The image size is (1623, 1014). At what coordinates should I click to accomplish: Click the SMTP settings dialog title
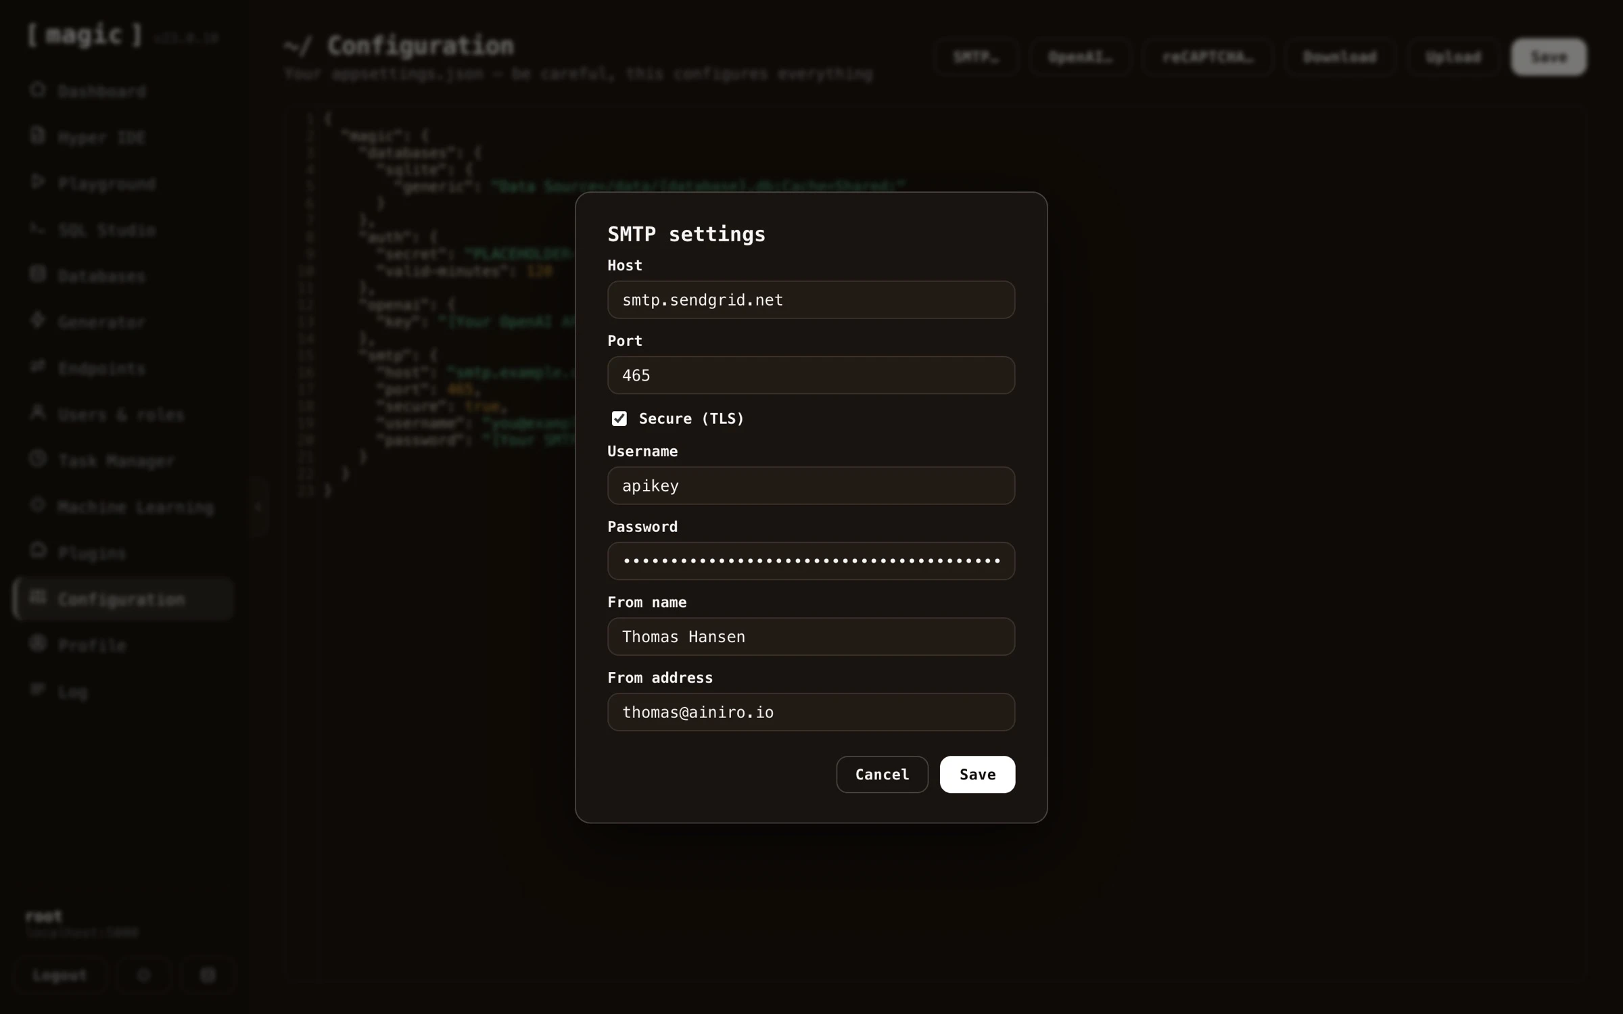[686, 234]
